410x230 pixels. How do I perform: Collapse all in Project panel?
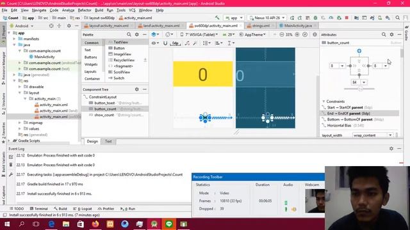[59, 26]
